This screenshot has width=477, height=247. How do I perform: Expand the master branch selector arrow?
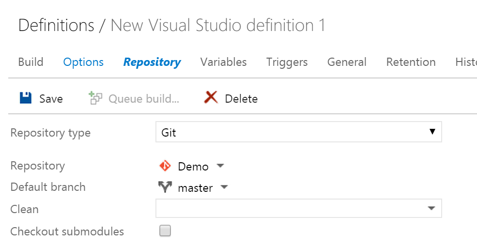(224, 187)
